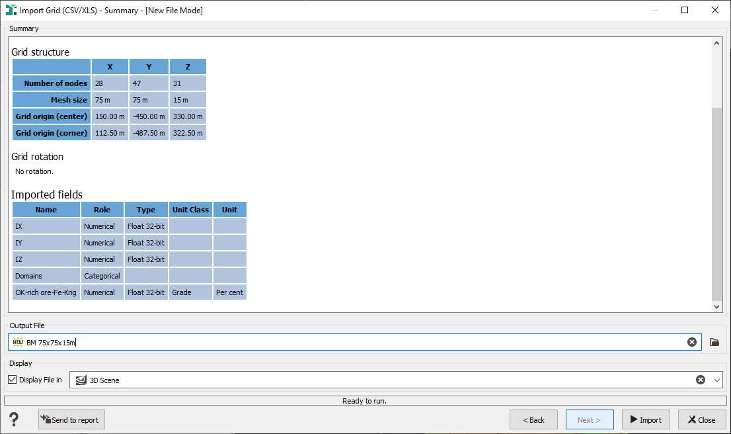This screenshot has width=731, height=434.
Task: Click the 3D Scene icon
Action: tap(81, 380)
